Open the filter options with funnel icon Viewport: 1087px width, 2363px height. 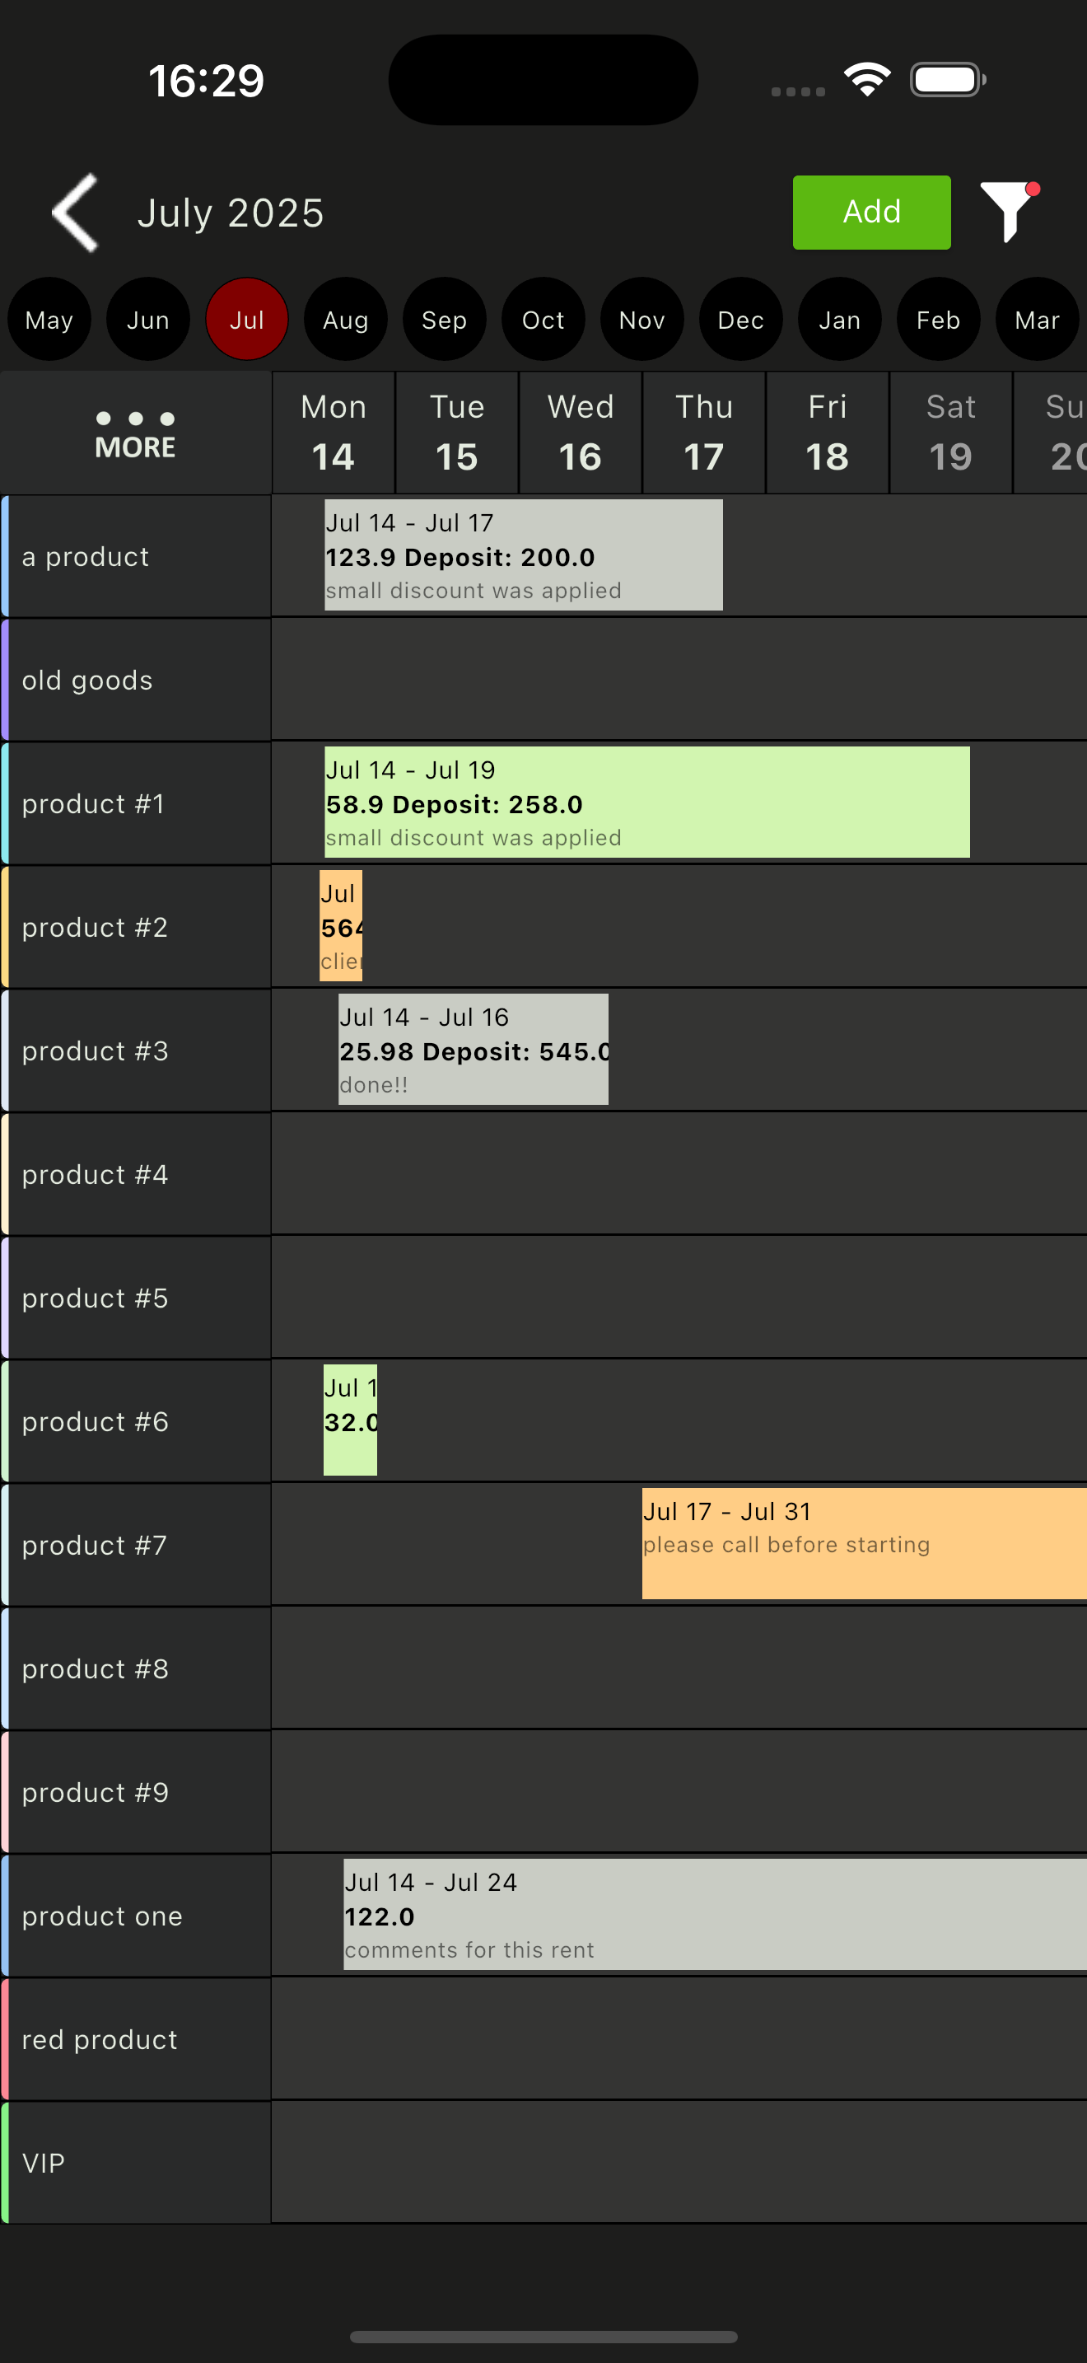point(1008,213)
